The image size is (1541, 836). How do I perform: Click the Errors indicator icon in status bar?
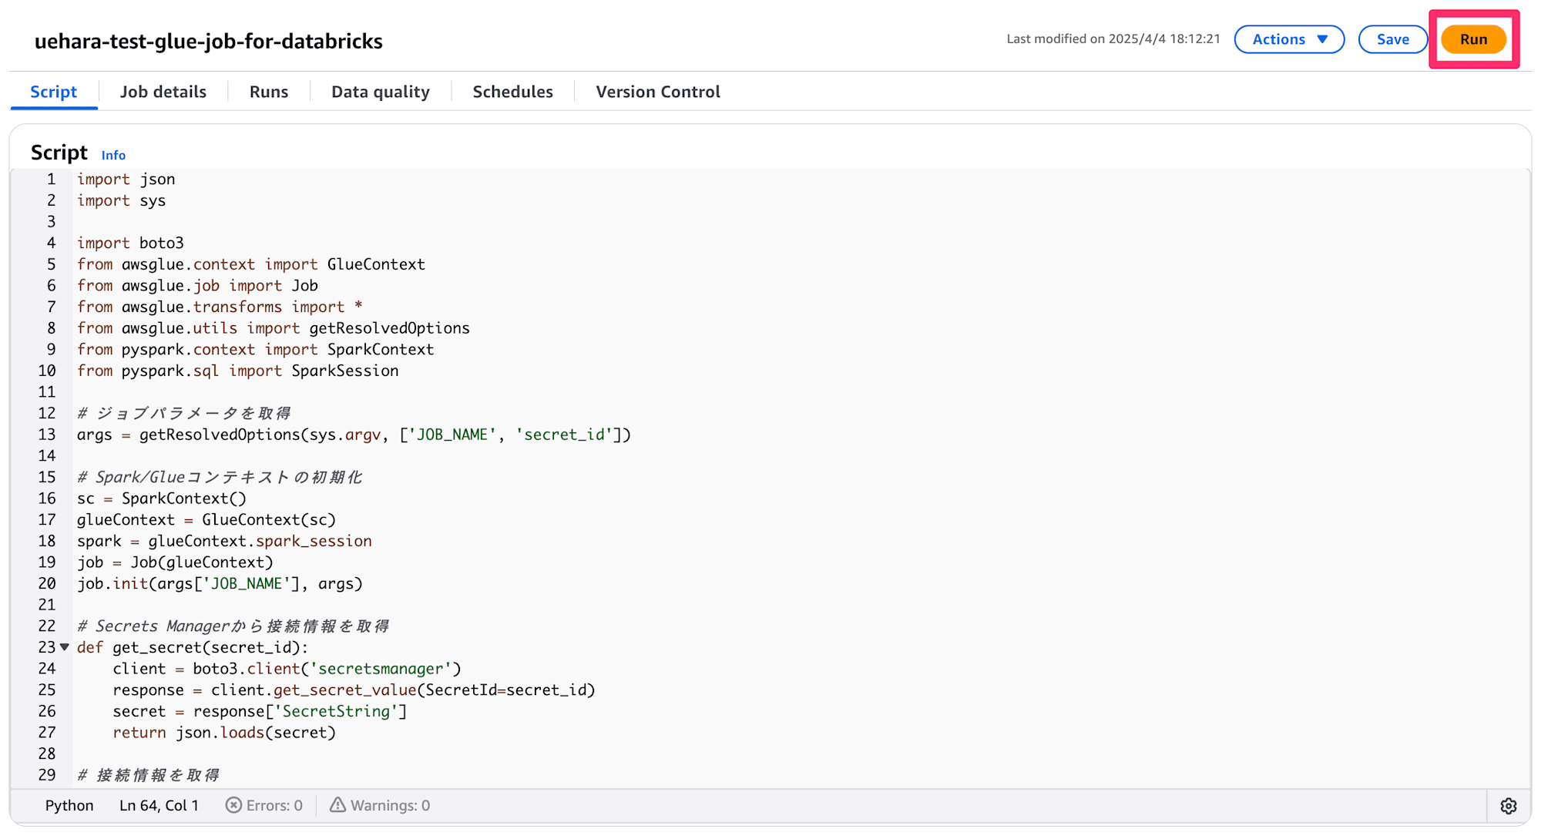[233, 805]
